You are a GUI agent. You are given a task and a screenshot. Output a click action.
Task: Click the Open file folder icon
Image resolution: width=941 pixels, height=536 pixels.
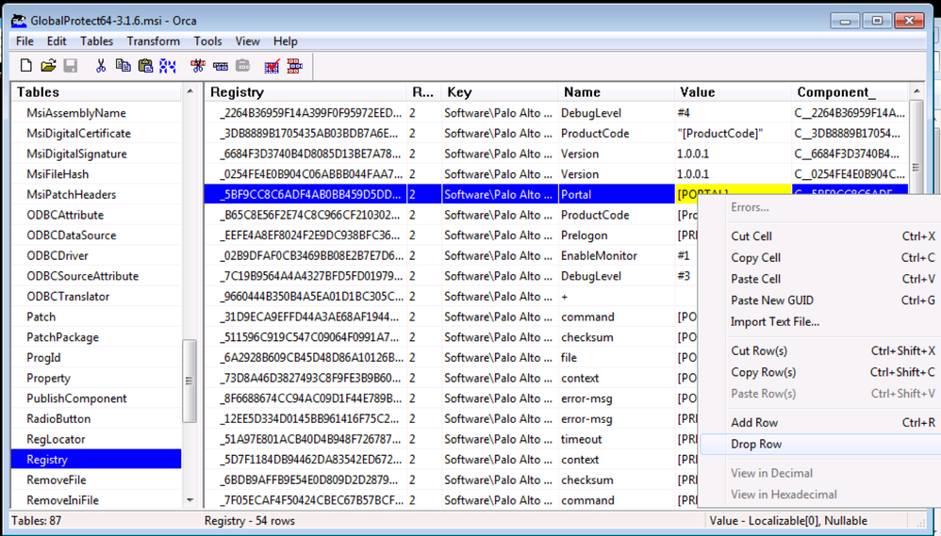point(48,66)
